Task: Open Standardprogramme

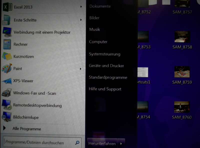Action: pos(108,77)
